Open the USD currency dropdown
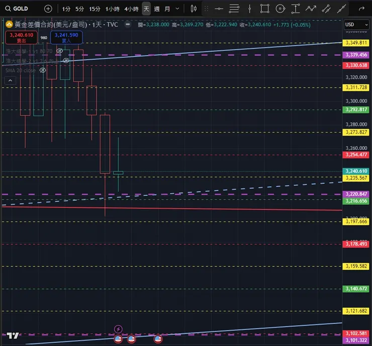The width and height of the screenshot is (372, 346). tap(356, 25)
